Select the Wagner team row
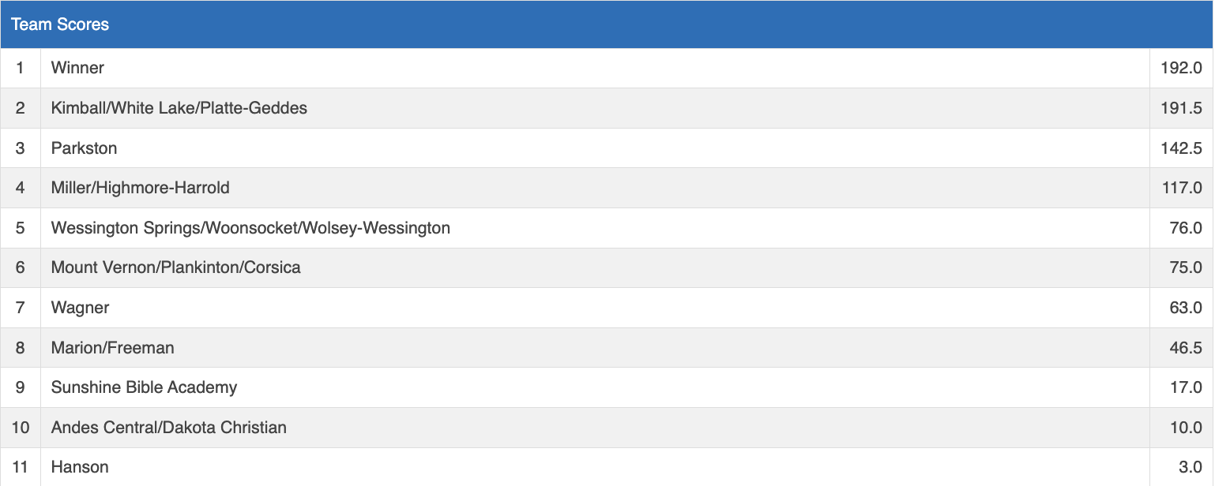 [x=80, y=308]
